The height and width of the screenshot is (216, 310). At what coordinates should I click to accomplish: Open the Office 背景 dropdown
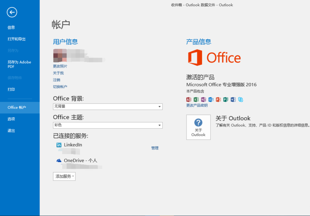(108, 106)
